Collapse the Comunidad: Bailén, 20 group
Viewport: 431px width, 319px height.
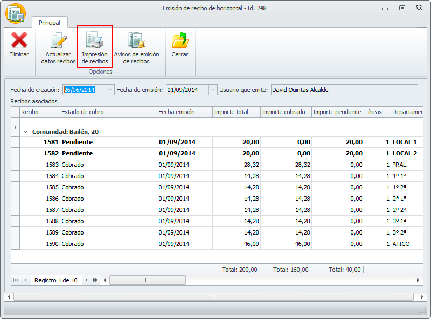pyautogui.click(x=25, y=131)
